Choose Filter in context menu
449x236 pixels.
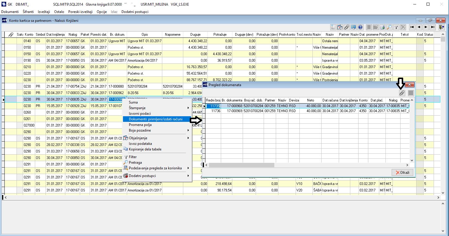157,157
